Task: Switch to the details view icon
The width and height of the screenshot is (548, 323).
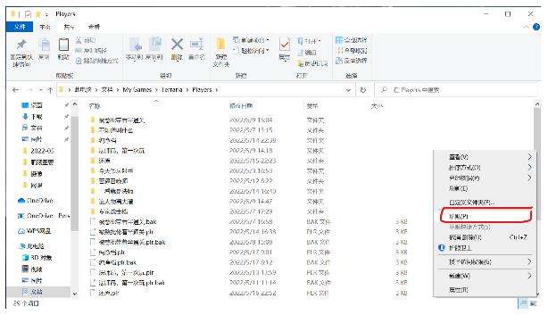Action: pos(523,303)
